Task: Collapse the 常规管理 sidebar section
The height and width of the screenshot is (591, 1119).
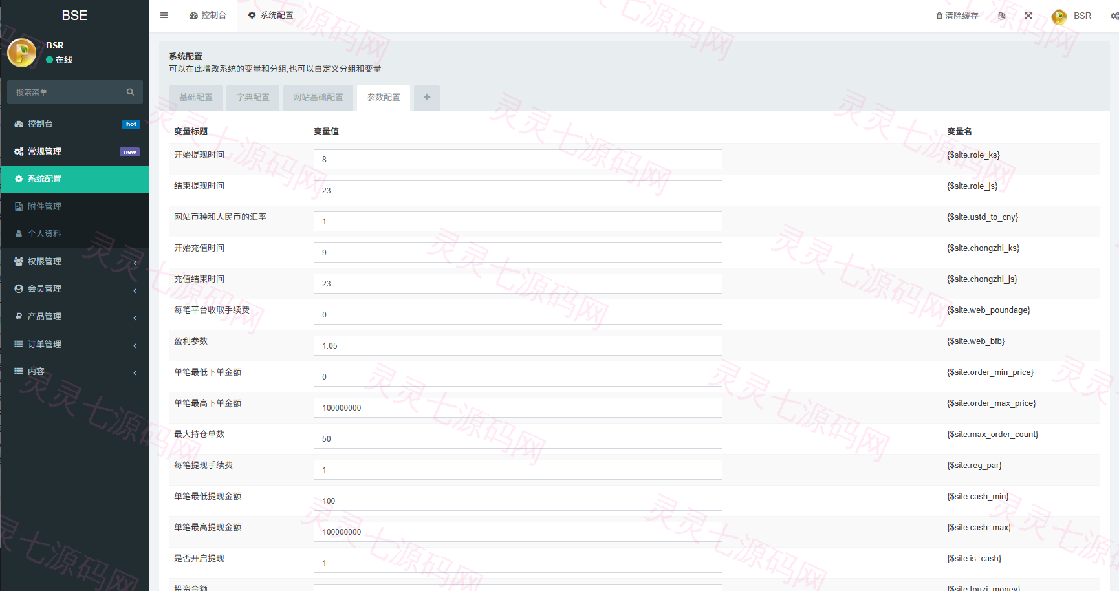Action: coord(75,152)
